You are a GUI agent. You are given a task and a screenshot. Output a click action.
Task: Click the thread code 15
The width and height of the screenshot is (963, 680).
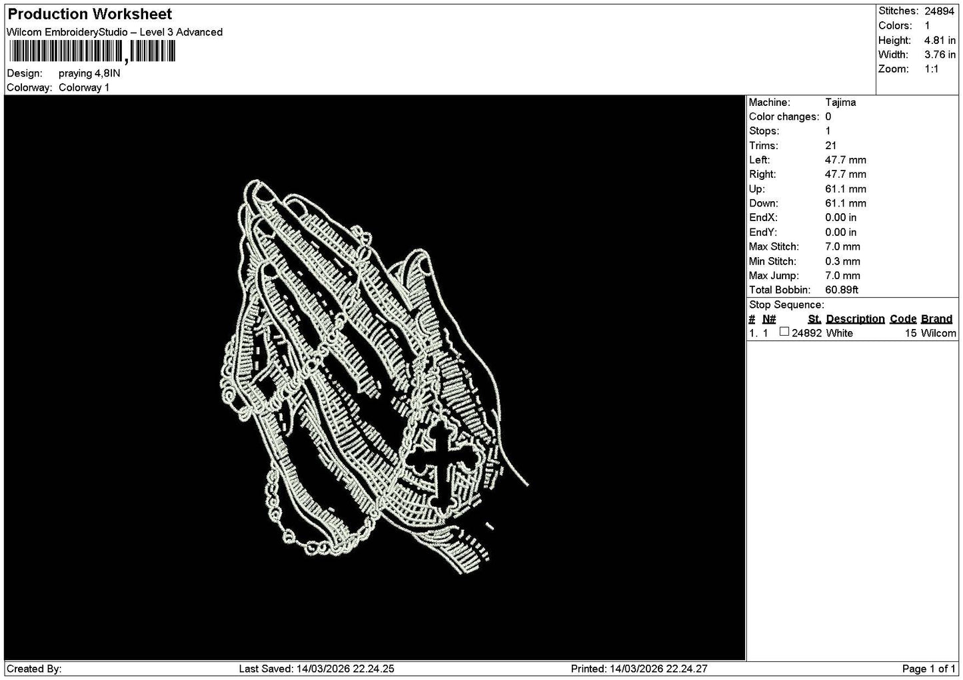(911, 333)
